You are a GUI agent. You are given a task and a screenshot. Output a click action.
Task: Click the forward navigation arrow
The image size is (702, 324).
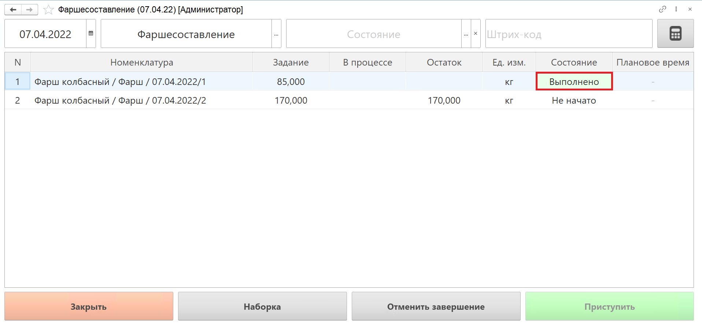[30, 10]
